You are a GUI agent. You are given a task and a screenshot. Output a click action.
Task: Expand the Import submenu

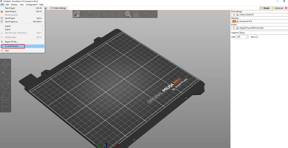click(x=22, y=26)
